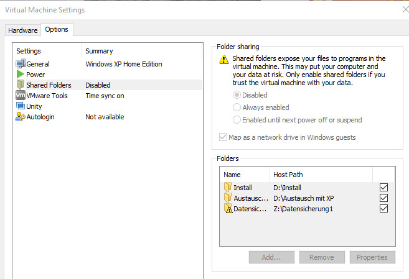Image resolution: width=409 pixels, height=279 pixels.
Task: Click the green Power arrow icon
Action: click(x=21, y=75)
